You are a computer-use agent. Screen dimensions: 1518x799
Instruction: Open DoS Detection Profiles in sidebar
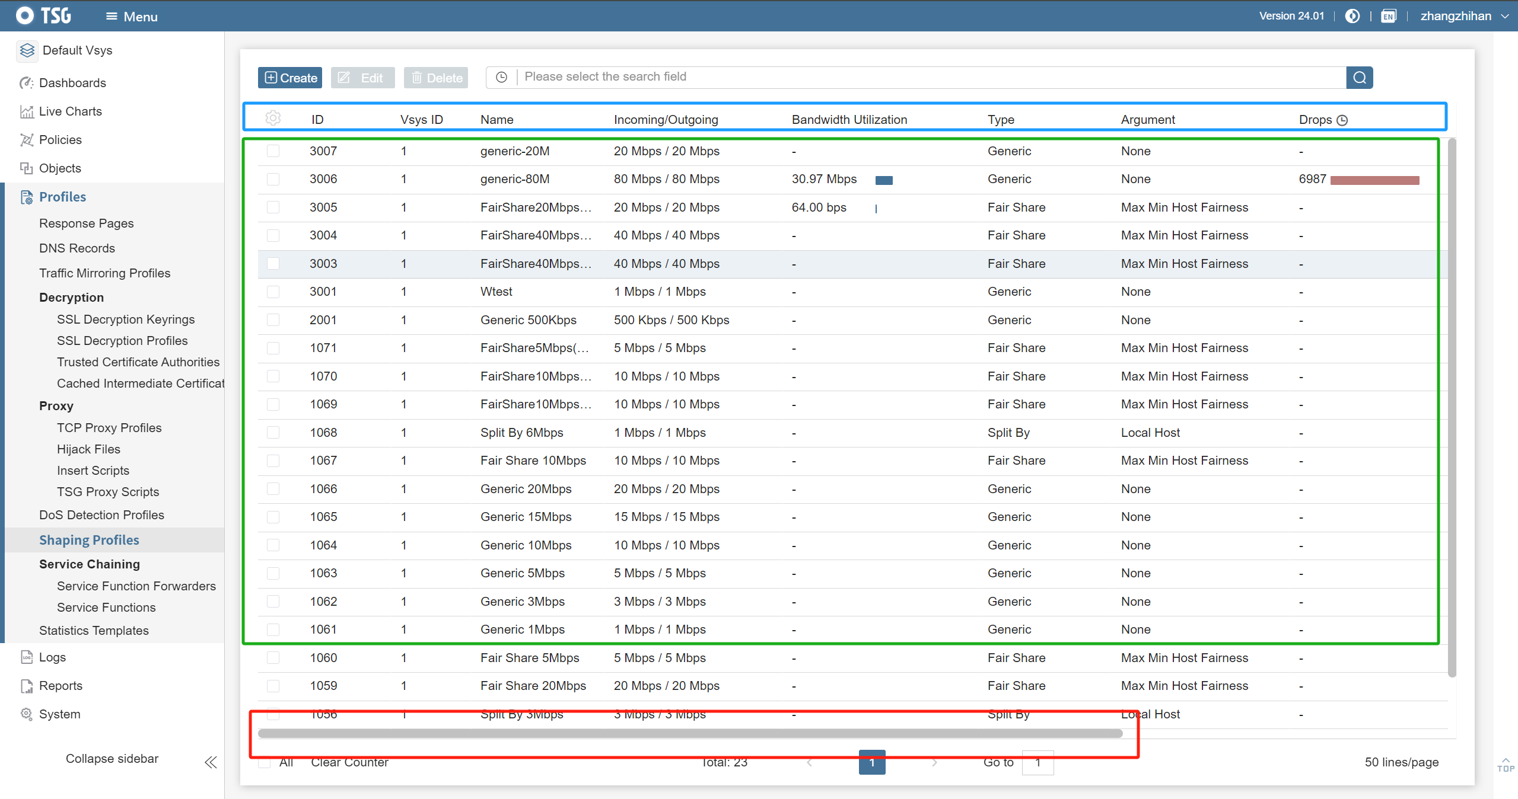(101, 515)
